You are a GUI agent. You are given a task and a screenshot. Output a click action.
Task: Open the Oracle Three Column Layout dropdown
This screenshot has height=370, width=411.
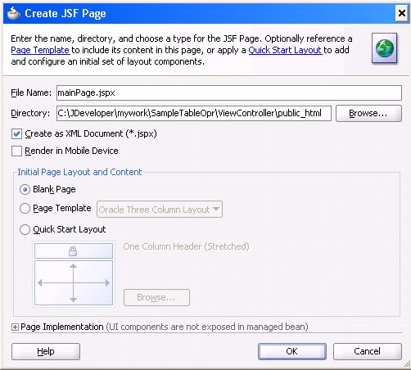tap(160, 210)
